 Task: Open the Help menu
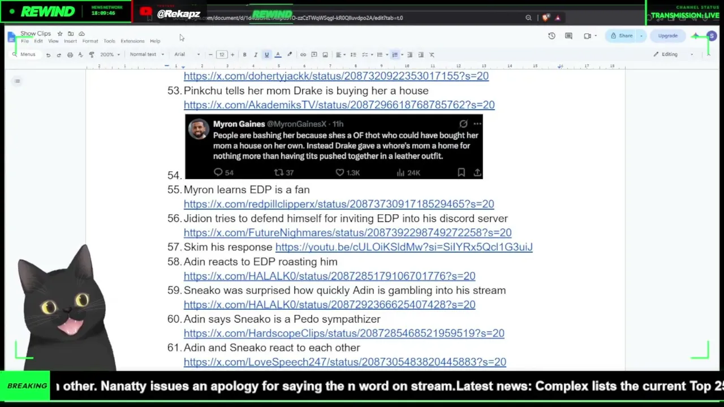coord(155,41)
